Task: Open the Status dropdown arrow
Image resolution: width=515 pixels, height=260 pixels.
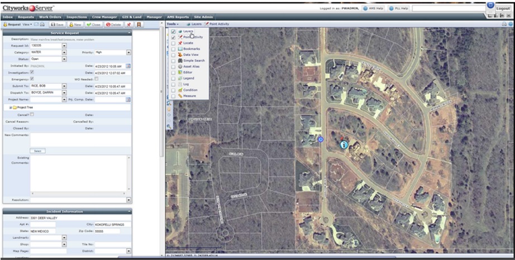Action: pyautogui.click(x=64, y=59)
